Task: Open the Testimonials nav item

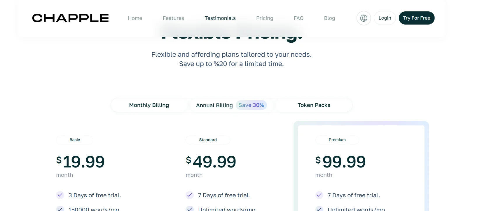Action: pyautogui.click(x=220, y=18)
